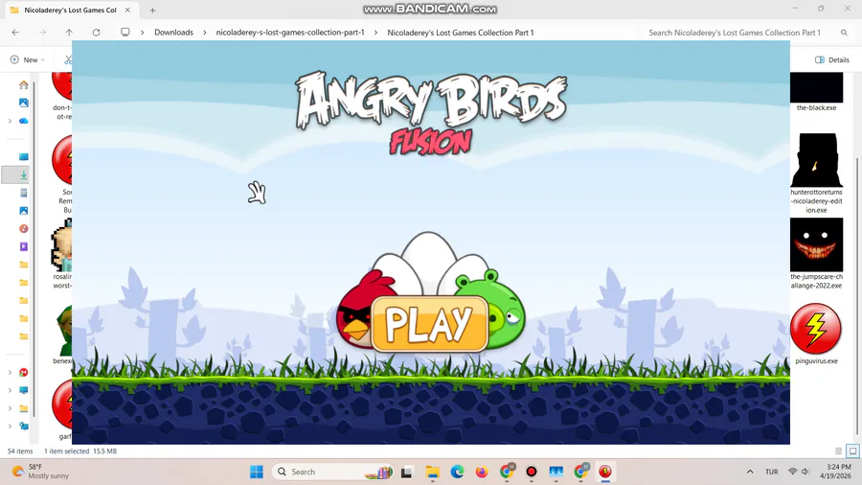
Task: Expand the This PC tree node
Action: 10,390
